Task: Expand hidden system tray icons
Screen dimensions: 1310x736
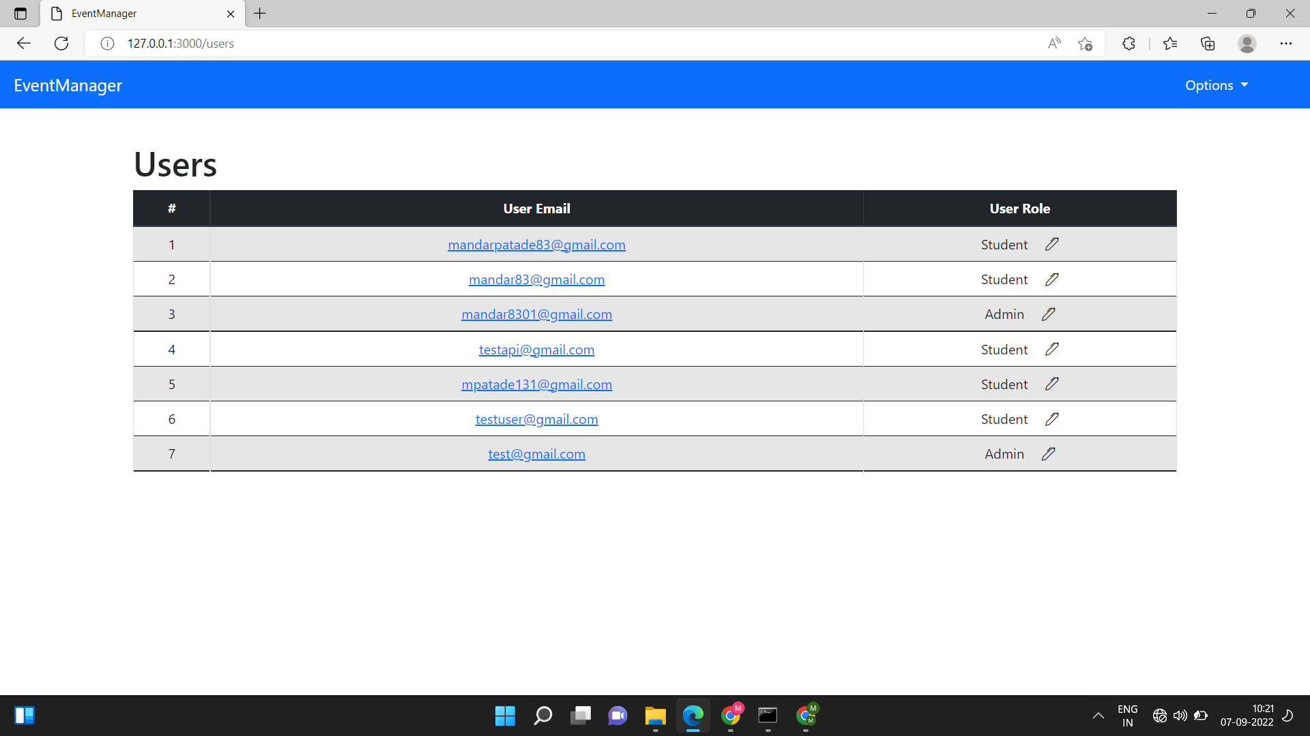Action: point(1098,716)
